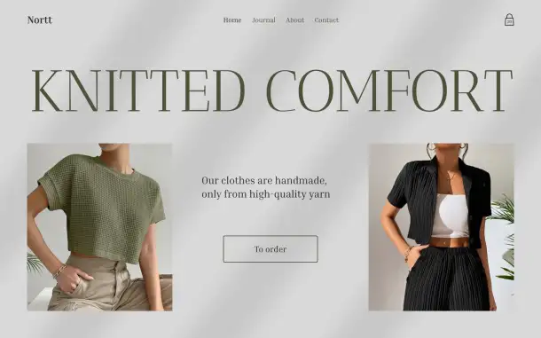Click the word COMFORT in the headline
The image size is (541, 338).
(389, 90)
